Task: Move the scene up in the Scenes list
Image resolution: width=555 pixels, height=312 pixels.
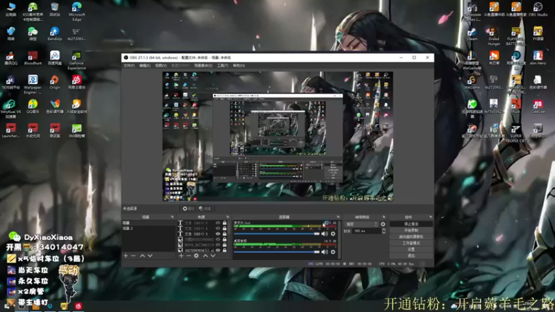Action: pyautogui.click(x=142, y=255)
